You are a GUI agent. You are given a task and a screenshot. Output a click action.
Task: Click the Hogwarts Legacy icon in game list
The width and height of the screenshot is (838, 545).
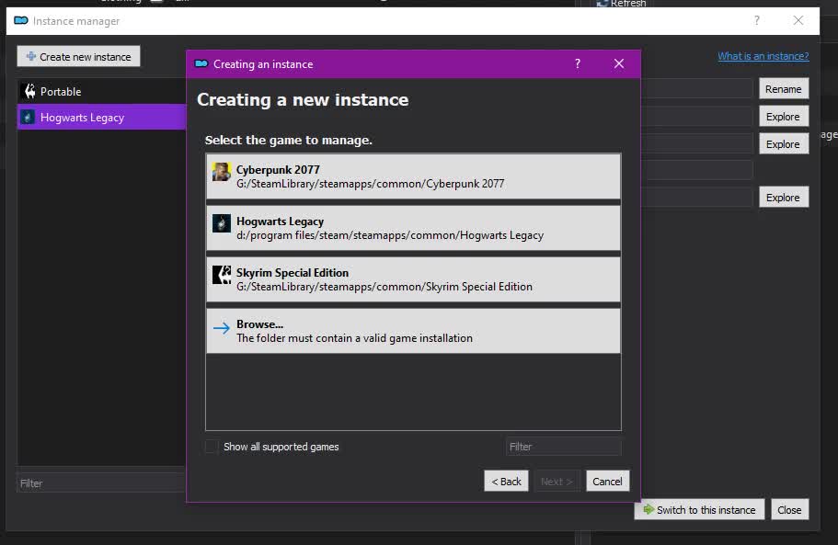point(222,223)
